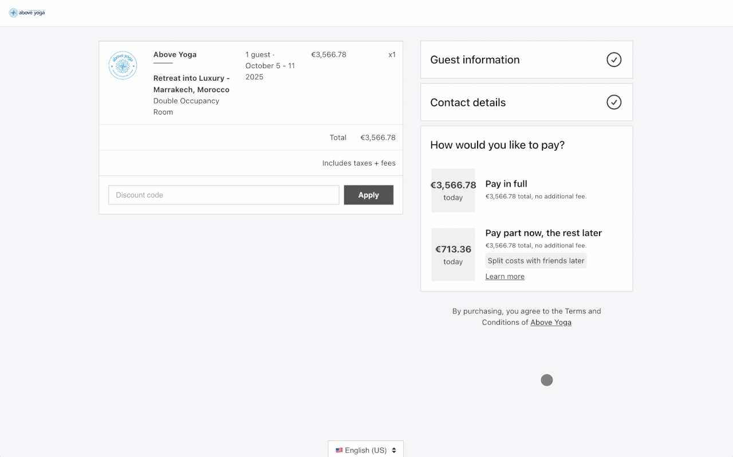Screen dimensions: 733x457
Task: Expand the Contact details section
Action: tap(468, 103)
